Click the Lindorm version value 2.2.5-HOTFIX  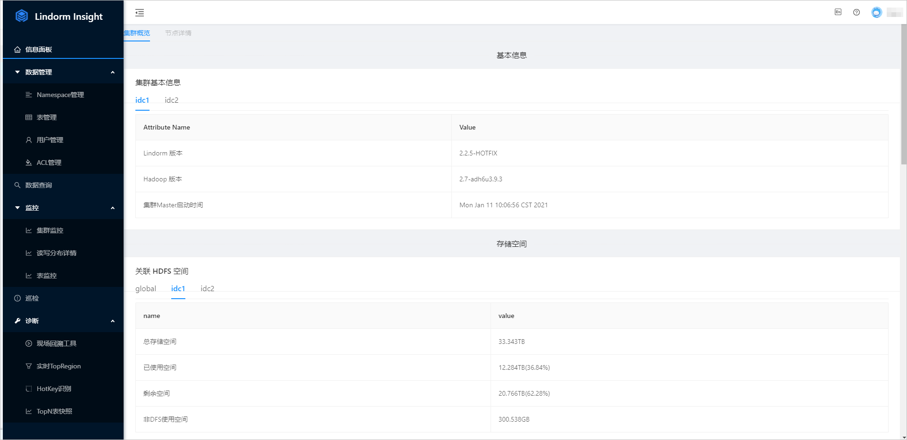point(478,153)
